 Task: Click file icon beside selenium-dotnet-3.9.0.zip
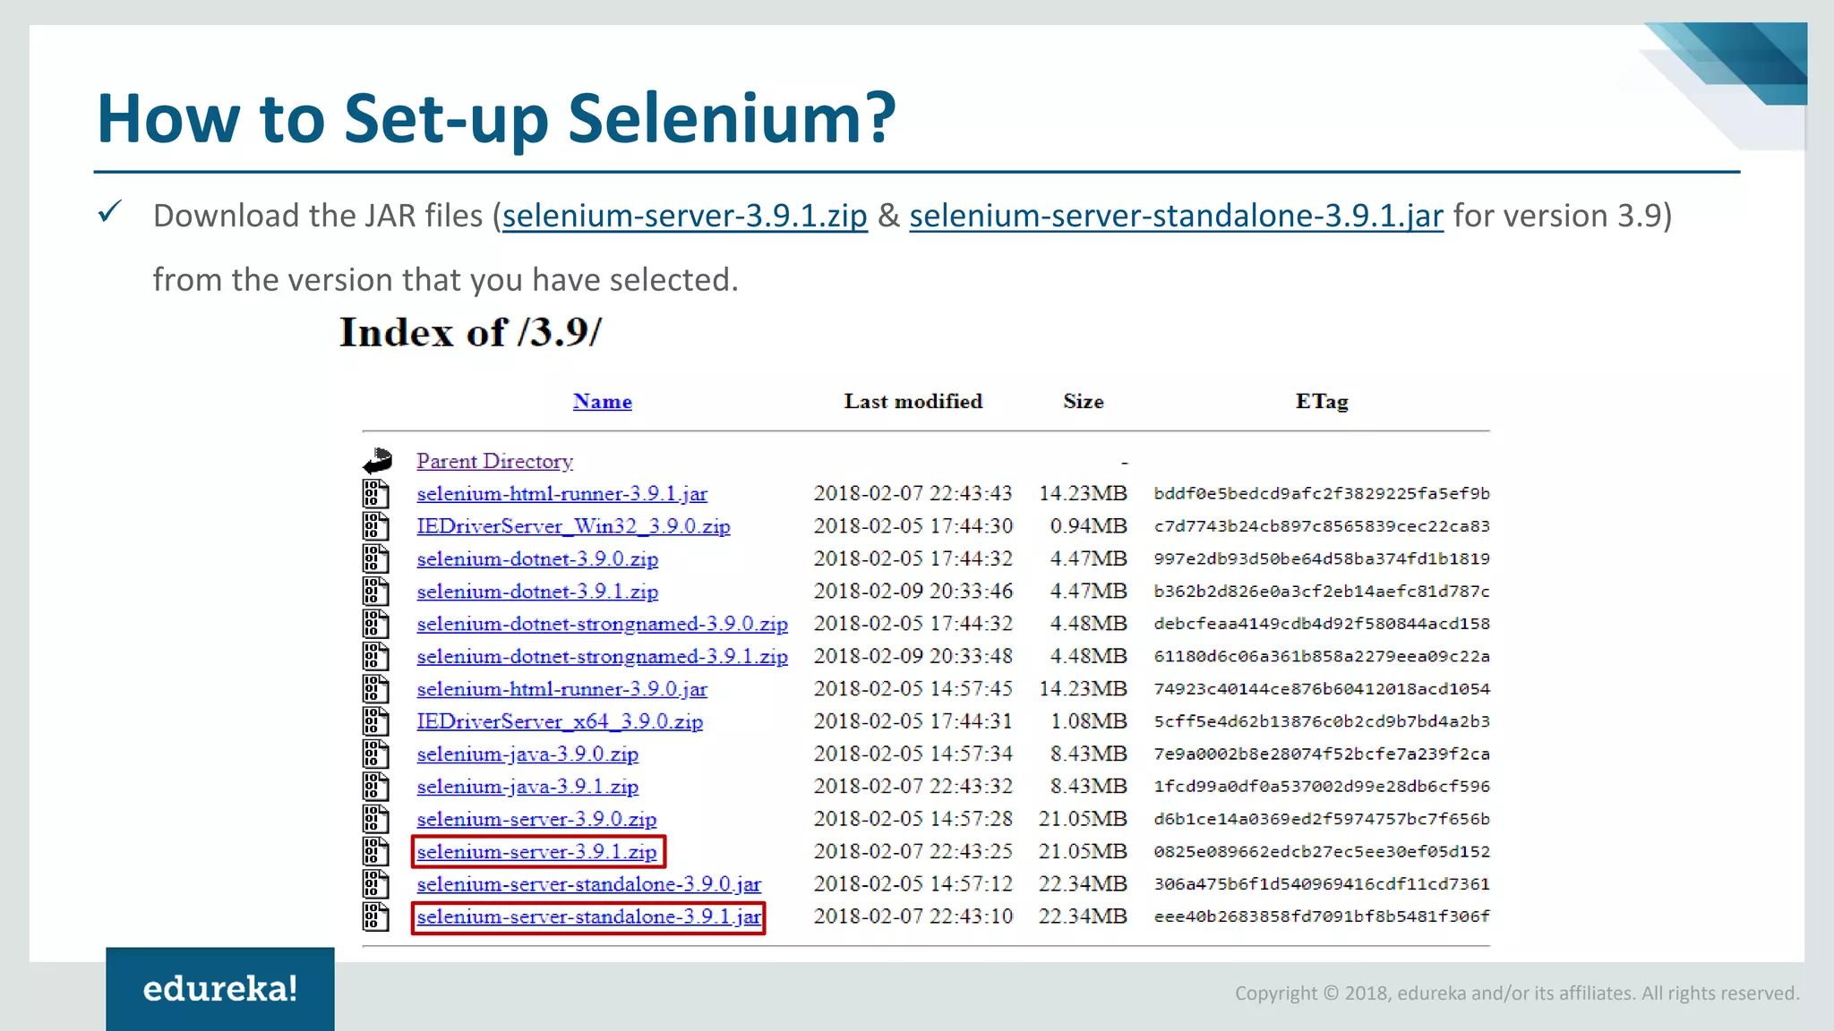[376, 558]
